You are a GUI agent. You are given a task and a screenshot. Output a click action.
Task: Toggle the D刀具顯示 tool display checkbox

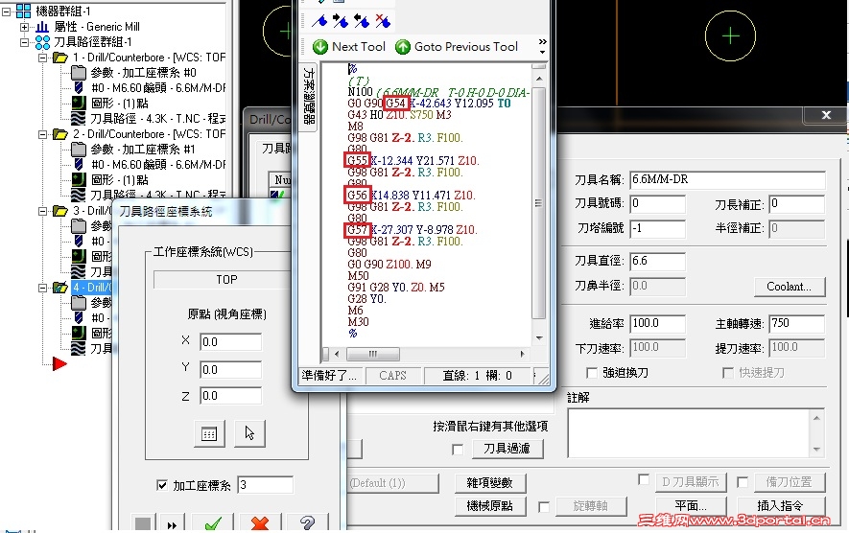[x=644, y=480]
